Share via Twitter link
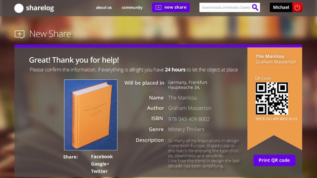 tap(99, 171)
